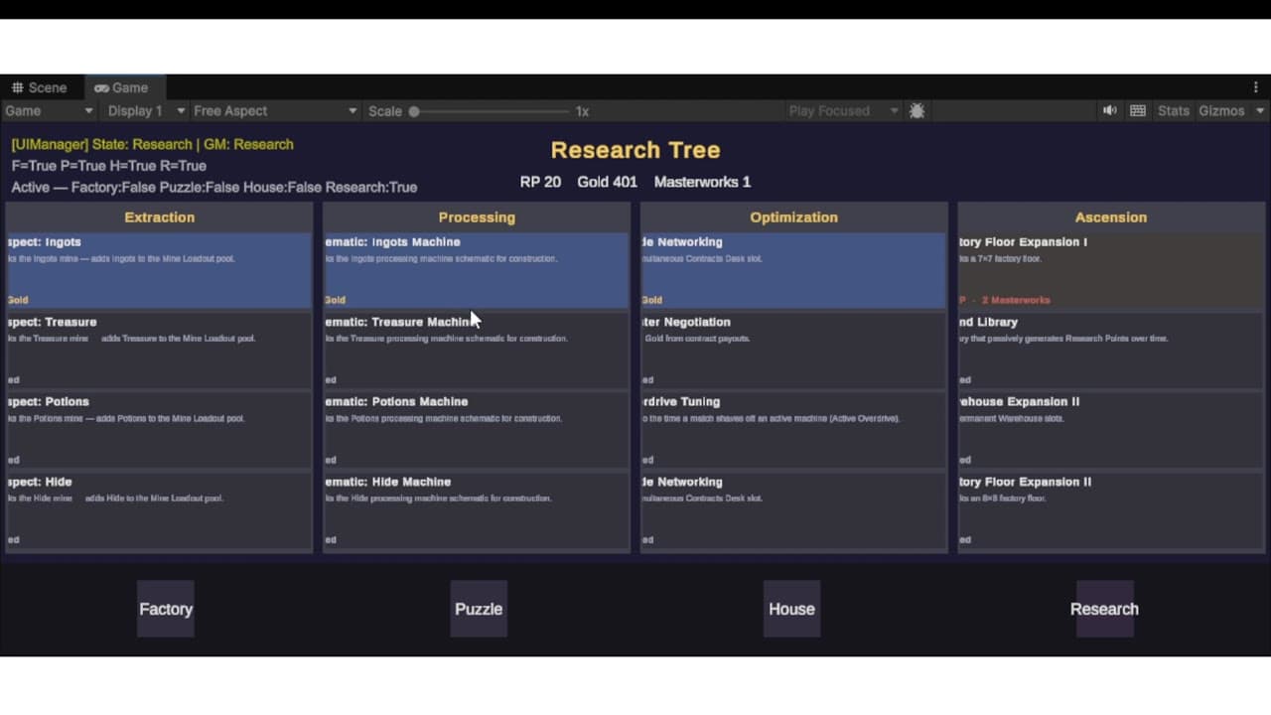Open the Game view kebab options menu
Viewport: 1271px width, 715px height.
pos(1256,87)
